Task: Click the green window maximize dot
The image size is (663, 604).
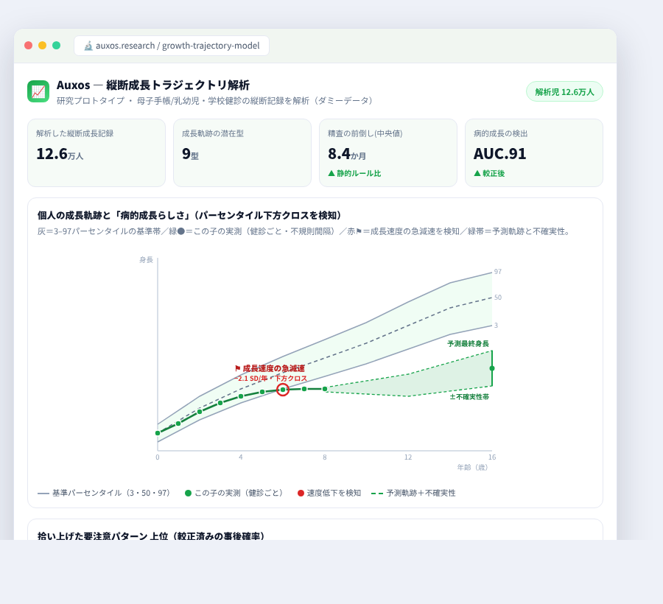Action: click(56, 46)
